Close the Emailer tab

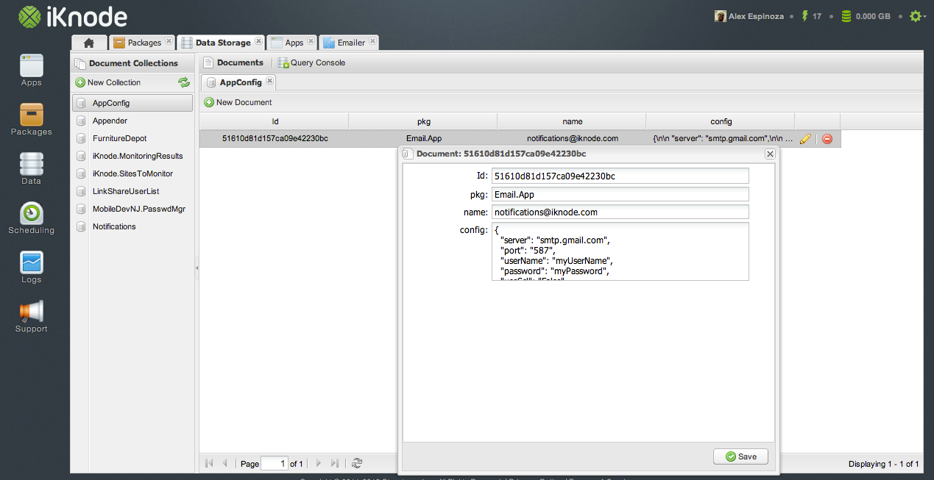point(372,42)
